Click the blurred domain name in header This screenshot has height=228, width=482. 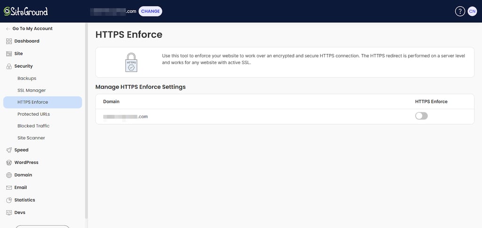pyautogui.click(x=113, y=11)
